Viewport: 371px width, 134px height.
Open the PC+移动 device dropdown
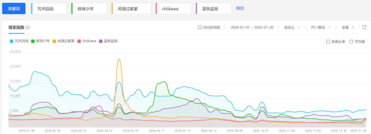[321, 27]
